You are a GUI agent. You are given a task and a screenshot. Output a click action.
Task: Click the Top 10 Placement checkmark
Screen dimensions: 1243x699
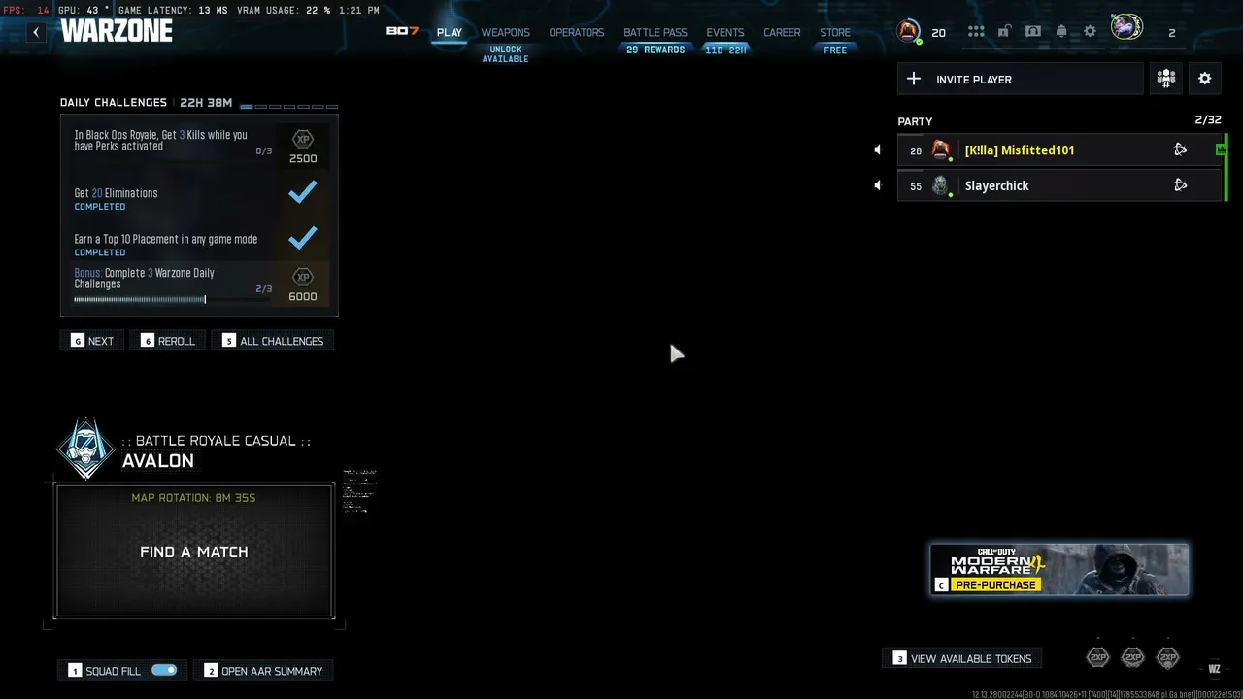point(303,237)
